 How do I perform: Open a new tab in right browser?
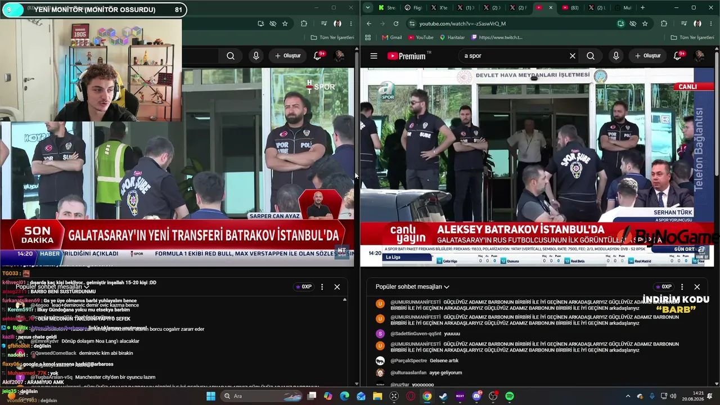(x=642, y=8)
